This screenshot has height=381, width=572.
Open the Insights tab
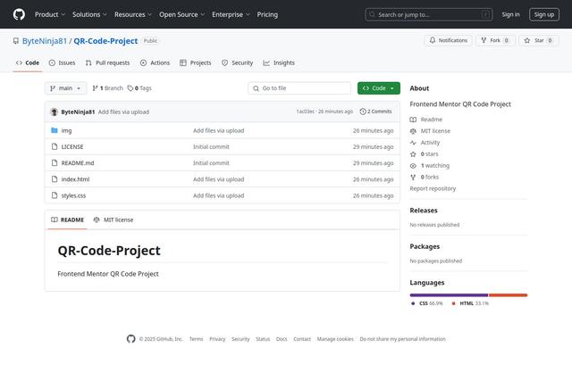point(279,62)
